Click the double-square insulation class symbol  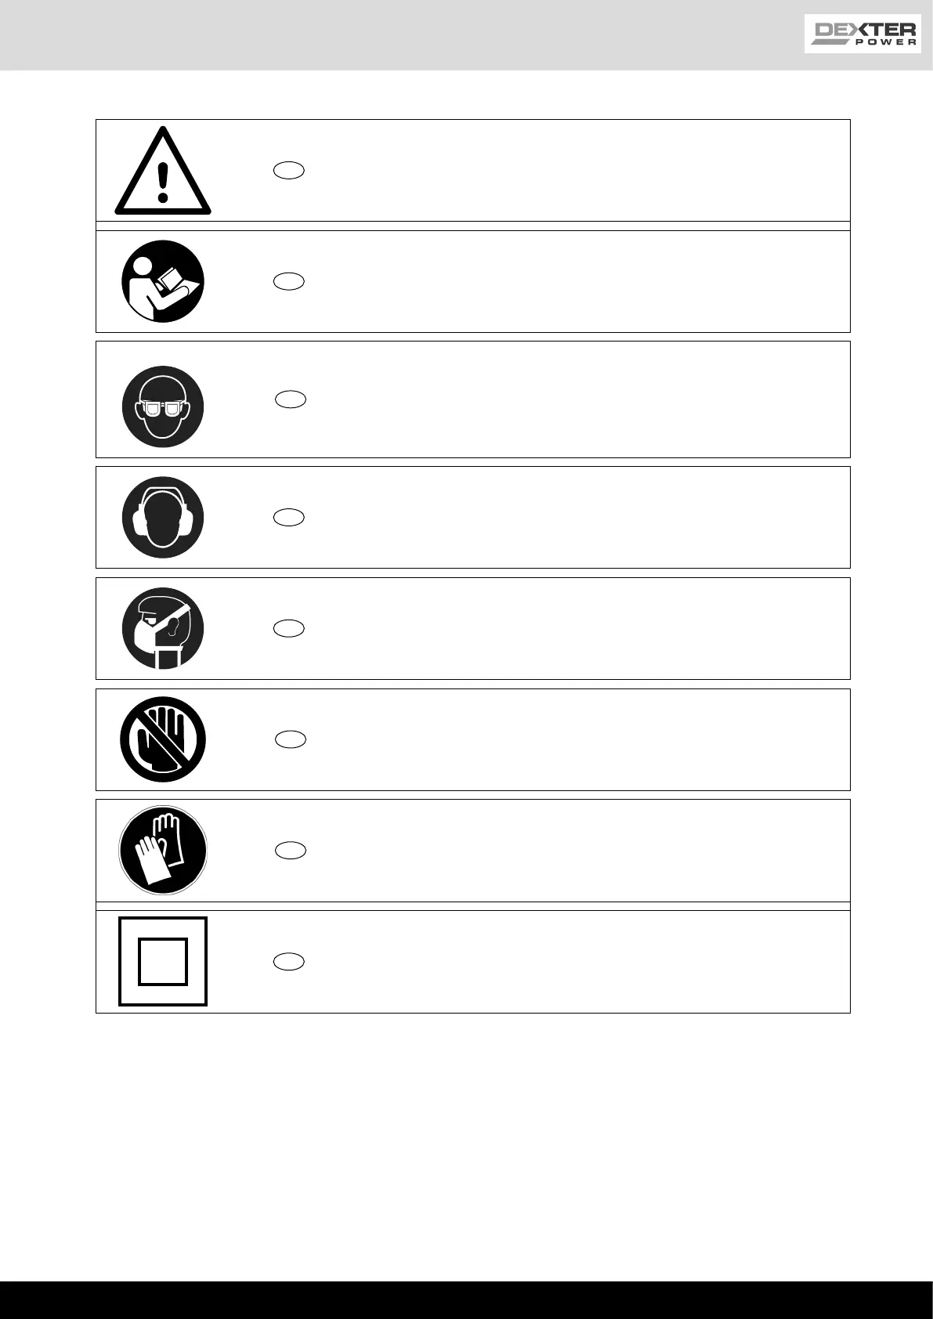tap(163, 961)
